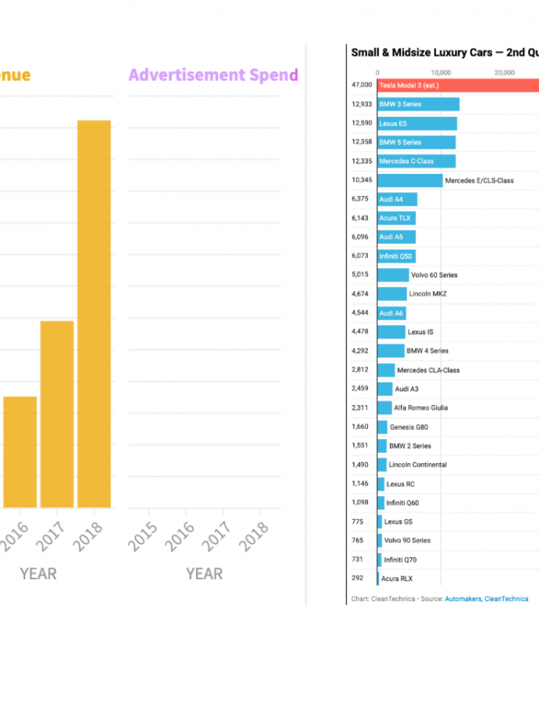Select the Audi A4 bar

[x=397, y=199]
